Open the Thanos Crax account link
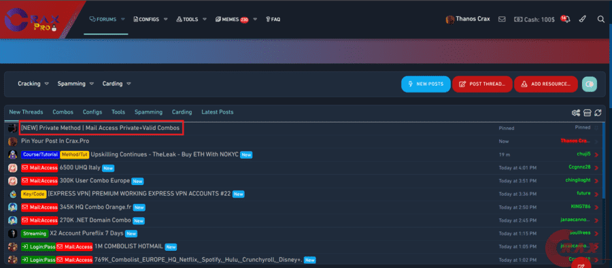The width and height of the screenshot is (612, 268). [473, 19]
